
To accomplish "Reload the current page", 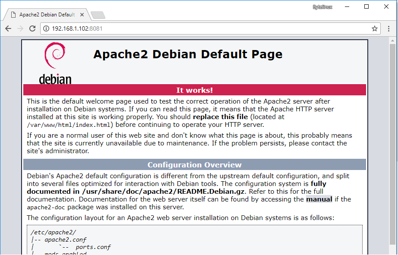I will click(32, 28).
